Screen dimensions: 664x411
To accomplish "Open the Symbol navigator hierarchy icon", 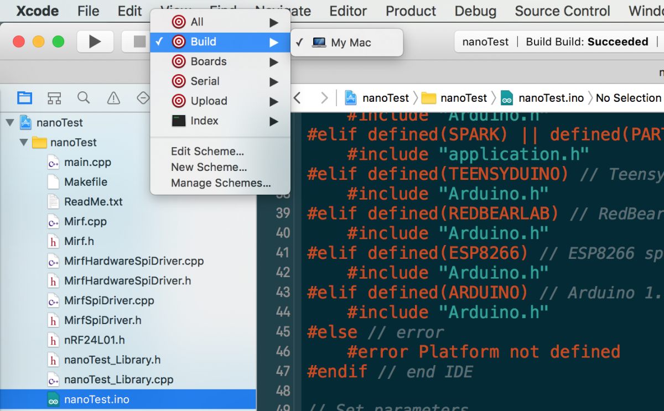I will click(54, 98).
